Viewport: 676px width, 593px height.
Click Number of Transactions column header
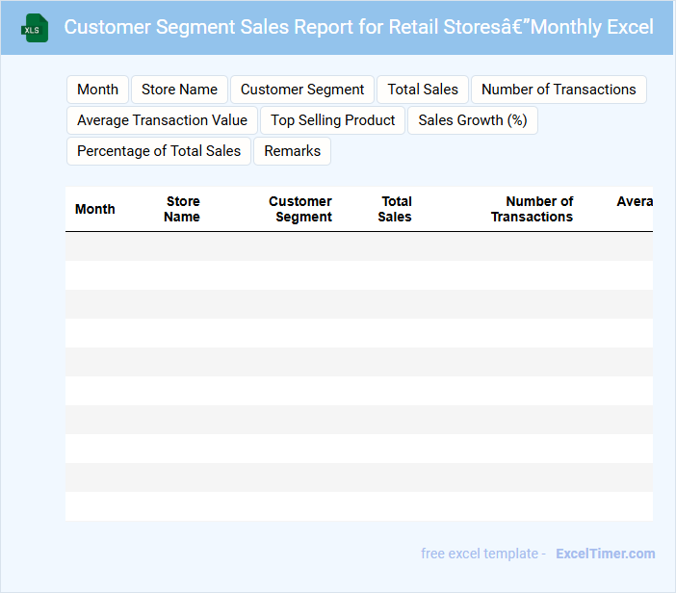tap(533, 209)
